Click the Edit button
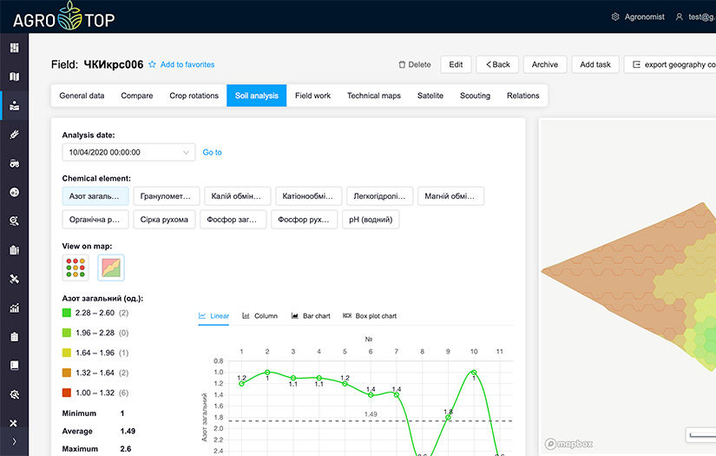 pos(456,64)
